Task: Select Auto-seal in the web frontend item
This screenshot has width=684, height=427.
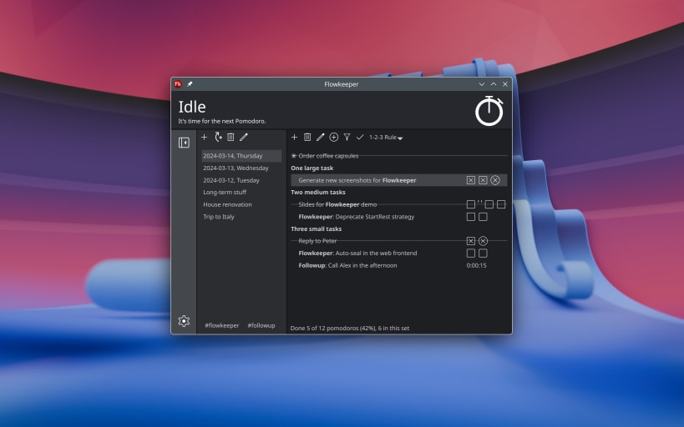Action: [399, 254]
